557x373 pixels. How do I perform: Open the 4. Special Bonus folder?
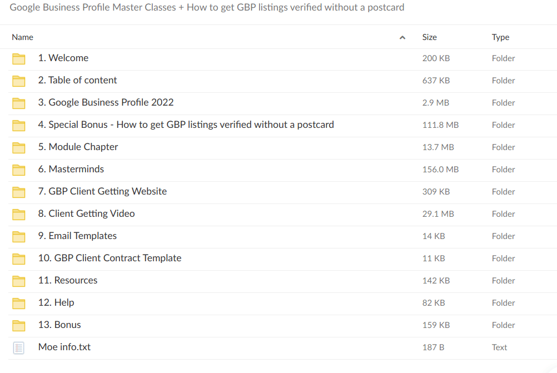tap(186, 125)
